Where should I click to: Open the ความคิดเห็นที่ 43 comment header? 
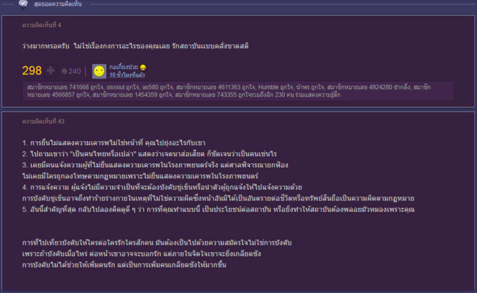pyautogui.click(x=42, y=122)
